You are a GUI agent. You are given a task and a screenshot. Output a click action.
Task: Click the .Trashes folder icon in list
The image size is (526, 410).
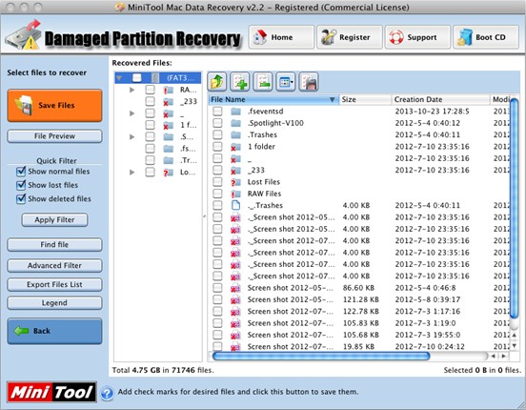[x=235, y=135]
